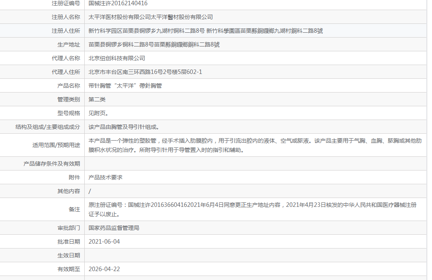The image size is (432, 280).
Task: Click the 生效日期 label
Action: tap(69, 255)
